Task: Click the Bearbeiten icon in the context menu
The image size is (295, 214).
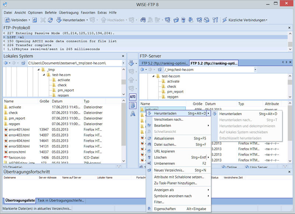Action: (149, 125)
